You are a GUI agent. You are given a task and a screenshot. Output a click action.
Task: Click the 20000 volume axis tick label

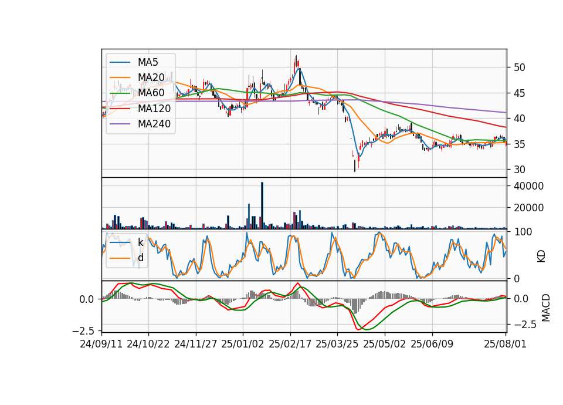pyautogui.click(x=528, y=208)
